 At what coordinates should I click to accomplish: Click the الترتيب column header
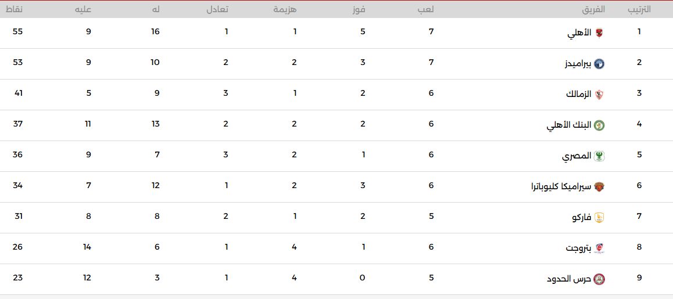(x=639, y=9)
